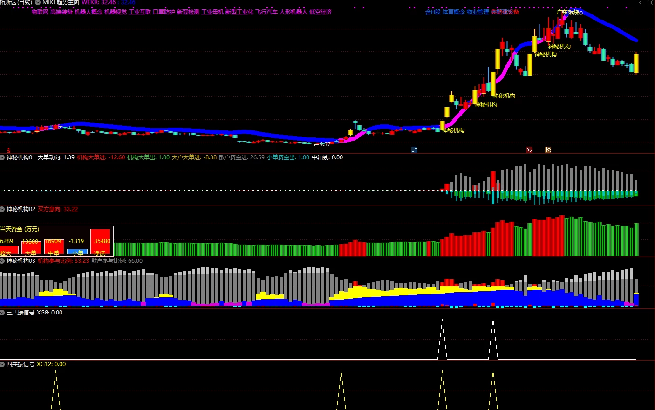This screenshot has width=655, height=410.
Task: Open the 低空经济 sector tag
Action: point(321,12)
